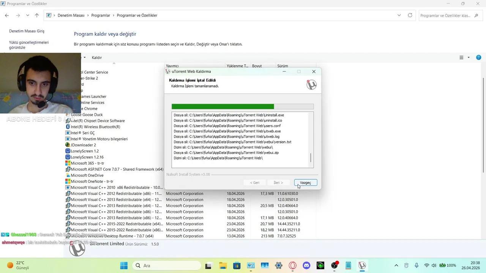Click the microphone tray icon
The height and width of the screenshot is (273, 486).
[x=417, y=265]
